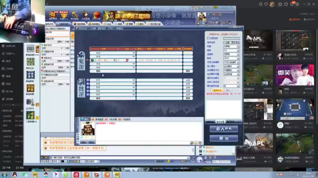Open the NetEase Cloud Music taskbar icon
318x178 pixels.
coord(76,174)
